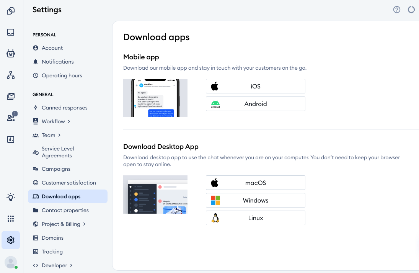The width and height of the screenshot is (419, 273).
Task: Select Canned responses in settings menu
Action: pos(64,108)
